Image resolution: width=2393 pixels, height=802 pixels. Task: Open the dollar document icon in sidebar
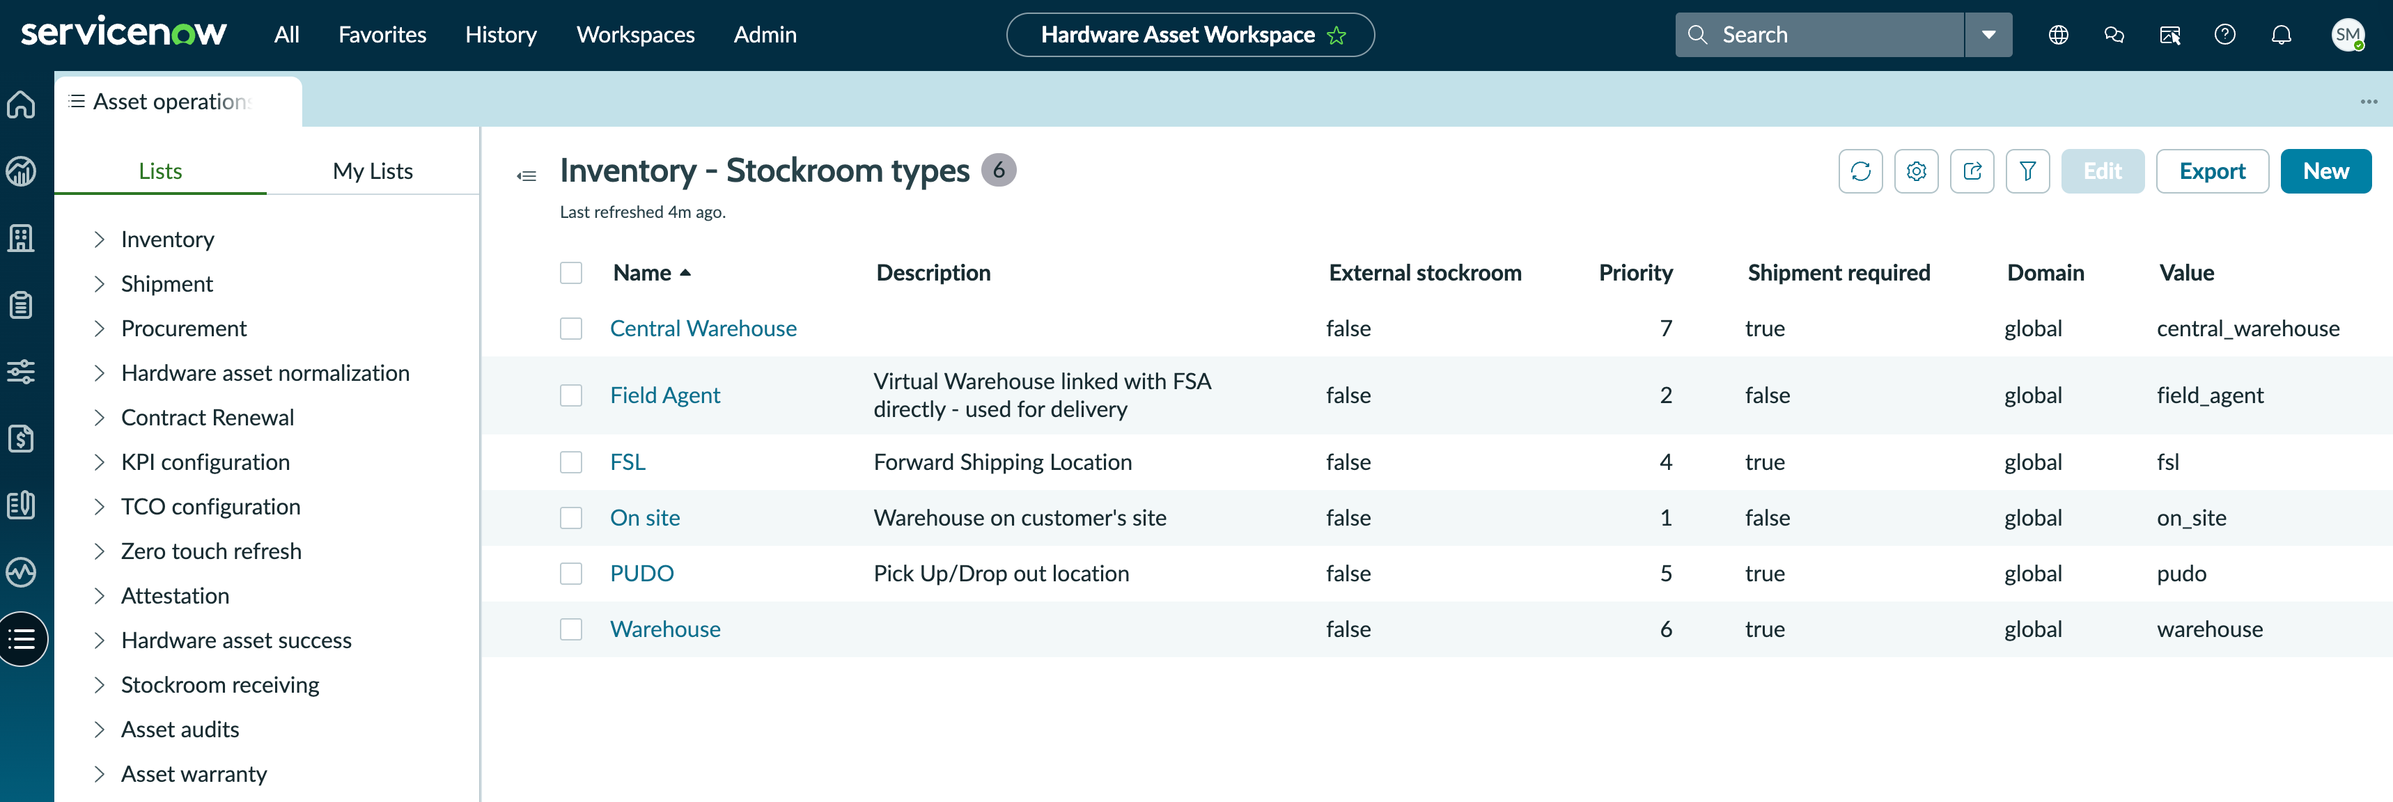[22, 439]
